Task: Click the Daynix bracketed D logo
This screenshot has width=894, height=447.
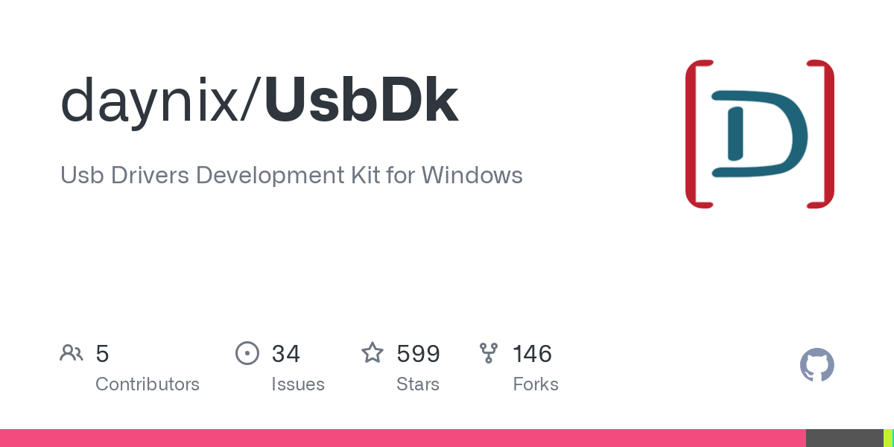Action: [x=759, y=133]
